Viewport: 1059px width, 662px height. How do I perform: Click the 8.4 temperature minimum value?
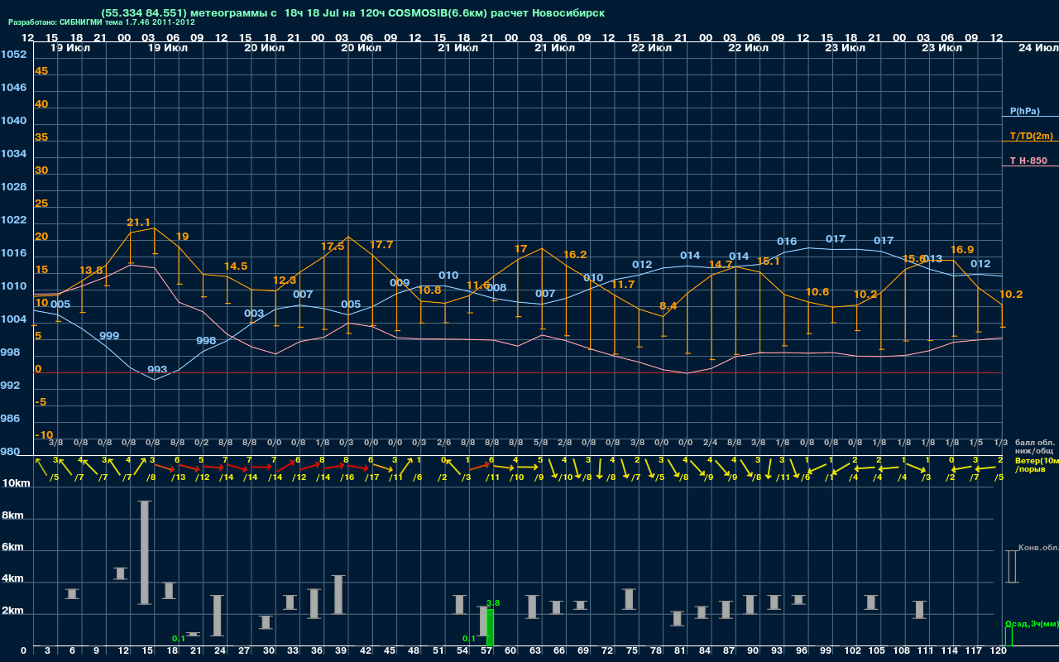point(668,306)
